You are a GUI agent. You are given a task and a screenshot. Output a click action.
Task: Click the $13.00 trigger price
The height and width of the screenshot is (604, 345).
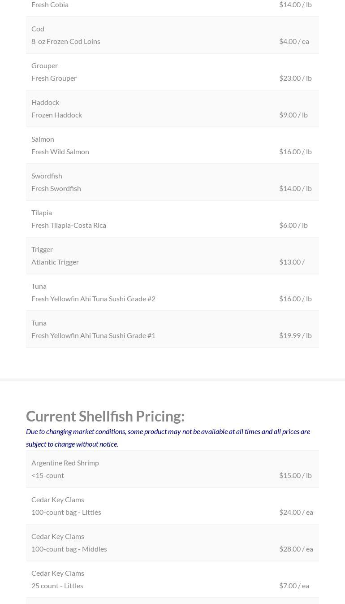[x=292, y=262]
